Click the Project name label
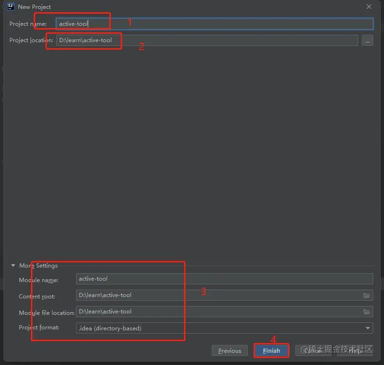This screenshot has width=384, height=365. (x=28, y=24)
